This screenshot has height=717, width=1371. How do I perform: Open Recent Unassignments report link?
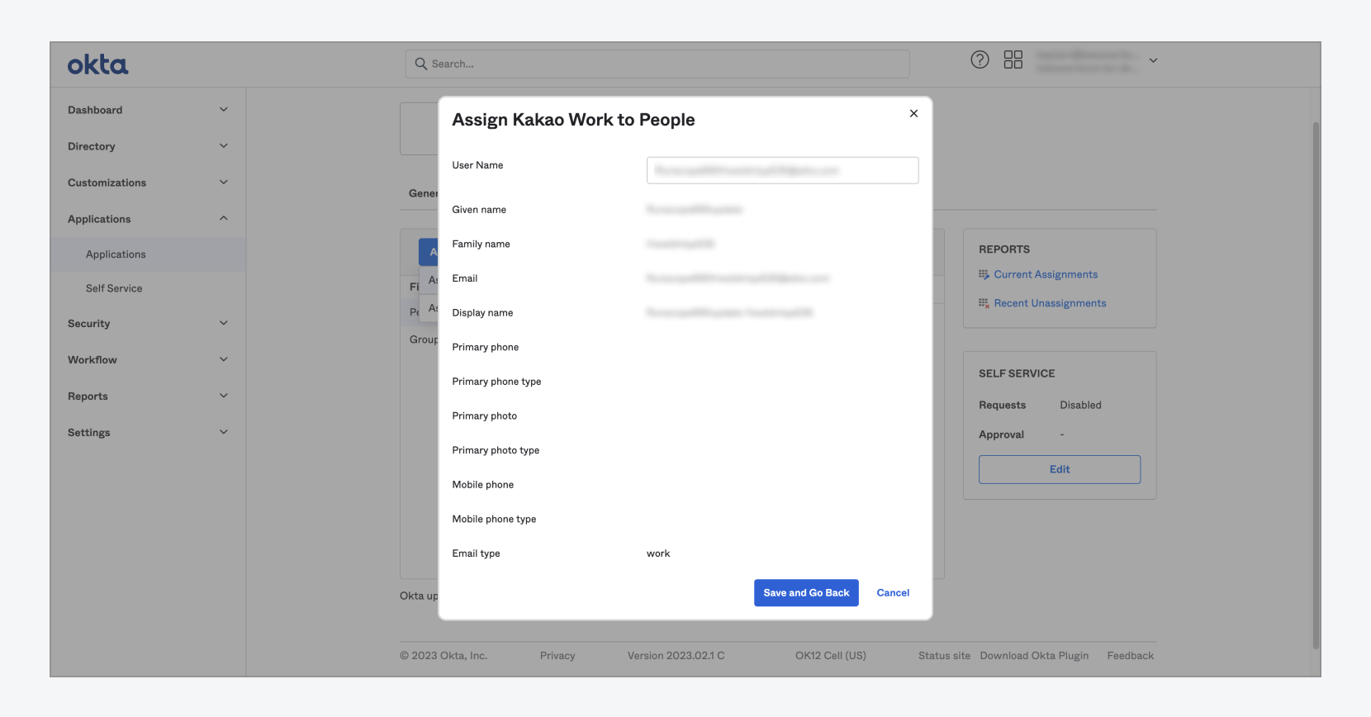[x=1050, y=303]
